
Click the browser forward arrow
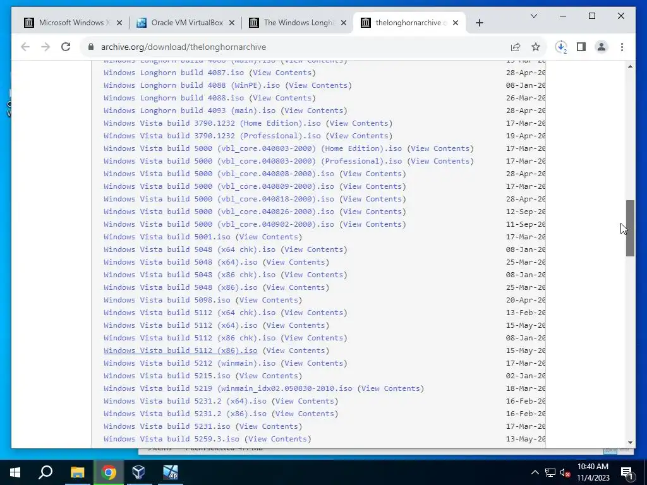point(45,47)
